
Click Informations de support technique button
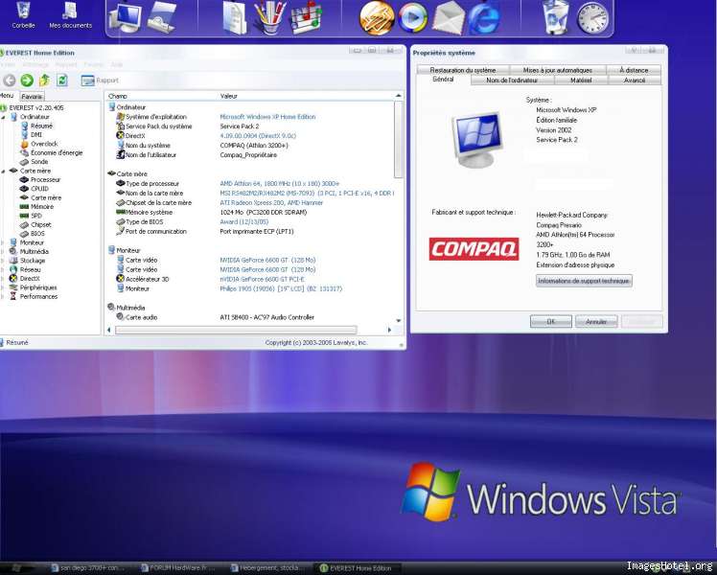584,281
